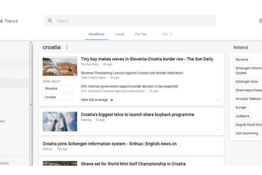Click the Croatia chip under More About

point(58,97)
